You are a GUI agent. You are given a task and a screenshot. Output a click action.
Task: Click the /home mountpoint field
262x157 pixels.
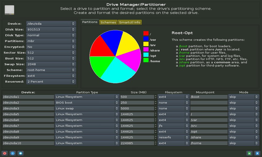[209, 143]
